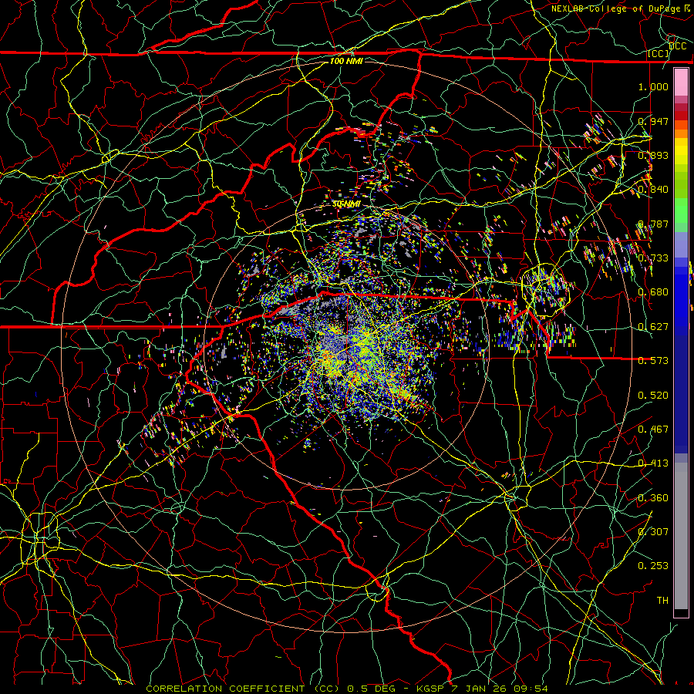
Task: Click the KGSP station ID in caption
Action: tap(430, 689)
